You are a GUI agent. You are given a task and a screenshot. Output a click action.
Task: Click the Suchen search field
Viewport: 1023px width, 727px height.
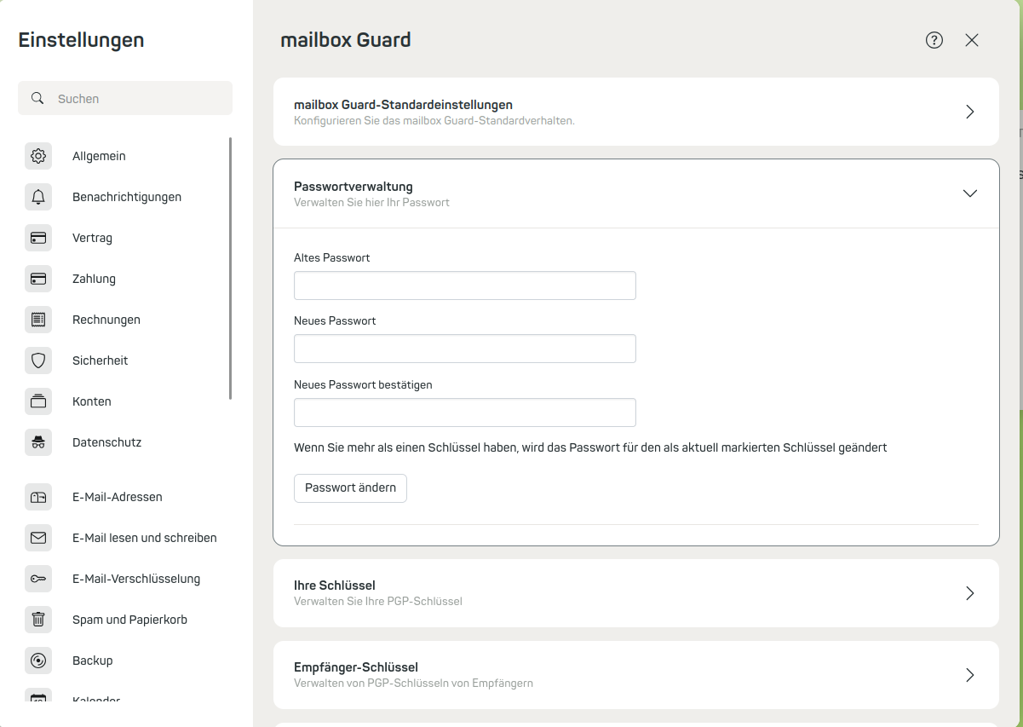pos(125,98)
